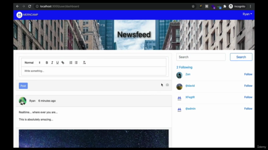Open the Ryan user dropdown menu

point(247,14)
